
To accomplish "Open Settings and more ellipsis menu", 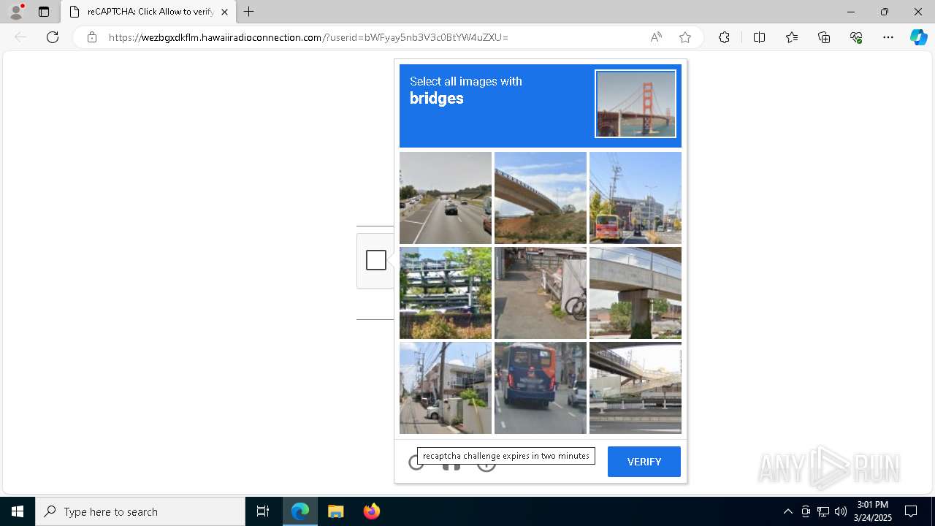I will [x=888, y=37].
